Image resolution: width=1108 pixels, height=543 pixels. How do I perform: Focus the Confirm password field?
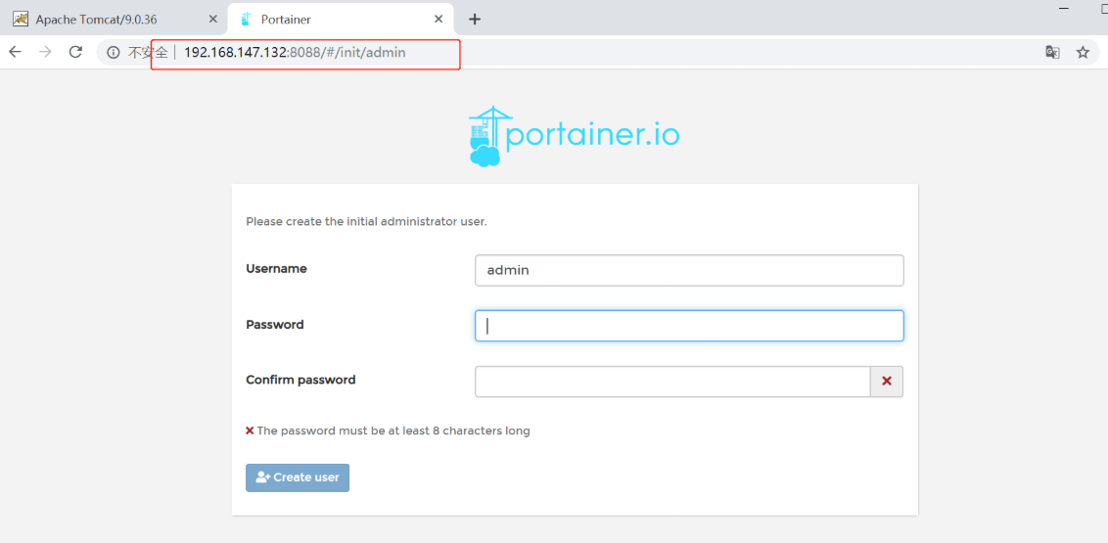click(x=672, y=382)
